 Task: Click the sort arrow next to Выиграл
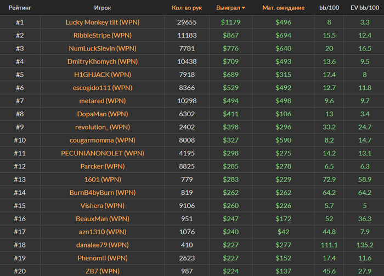pyautogui.click(x=243, y=8)
